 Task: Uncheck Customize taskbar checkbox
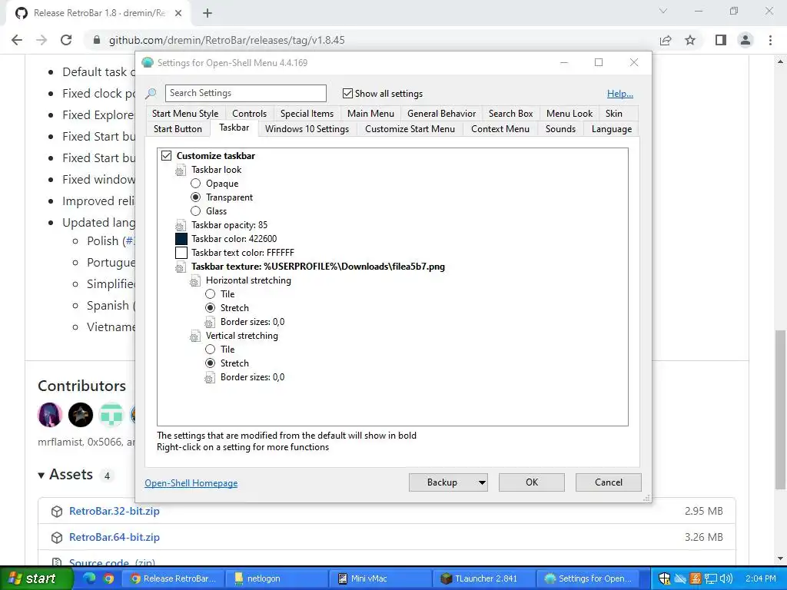pos(166,155)
